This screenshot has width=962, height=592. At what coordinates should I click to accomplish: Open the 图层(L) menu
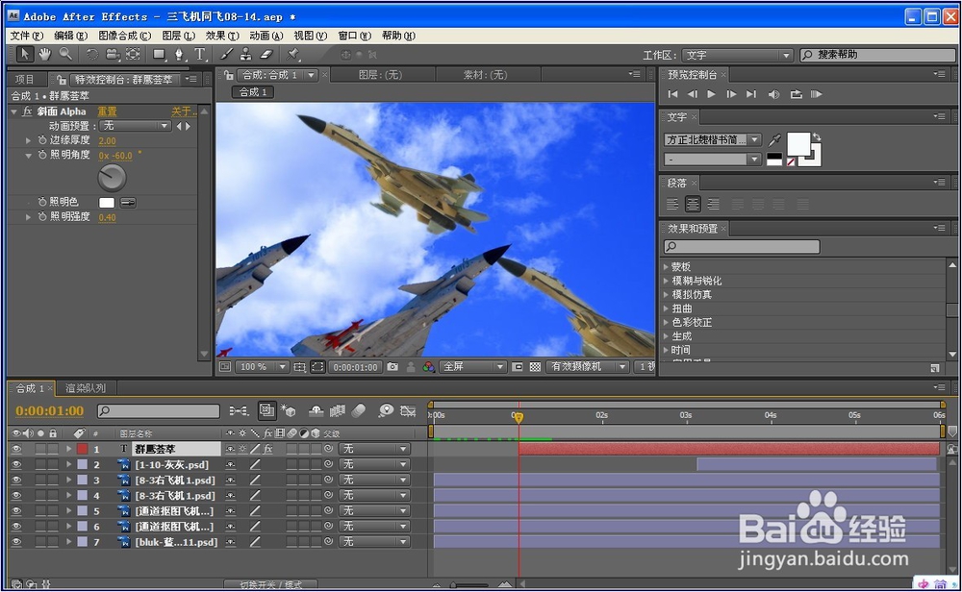pos(179,36)
